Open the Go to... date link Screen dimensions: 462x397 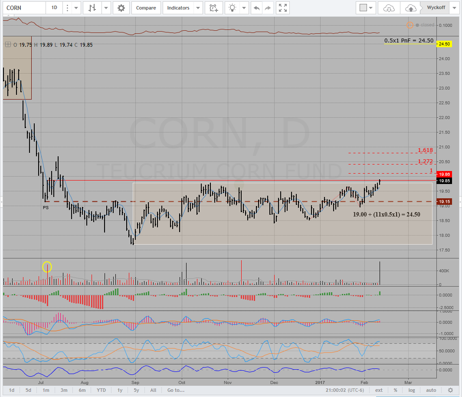pos(176,390)
